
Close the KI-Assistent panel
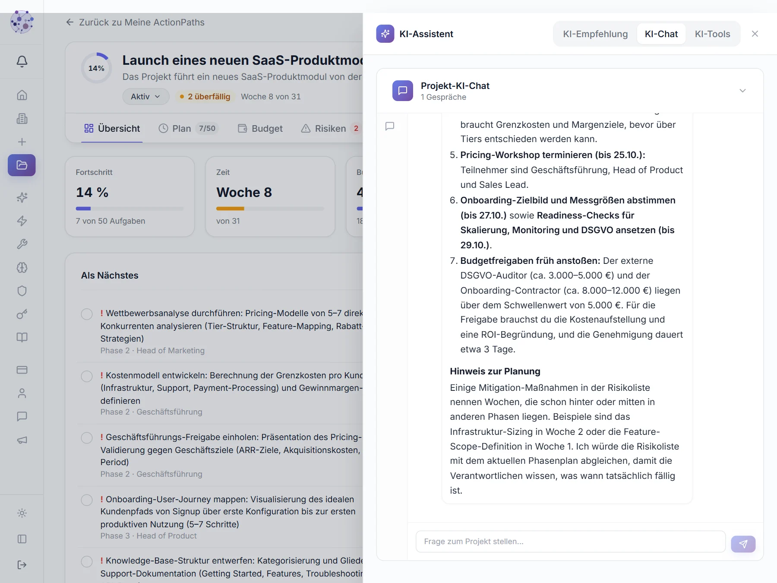pyautogui.click(x=755, y=34)
